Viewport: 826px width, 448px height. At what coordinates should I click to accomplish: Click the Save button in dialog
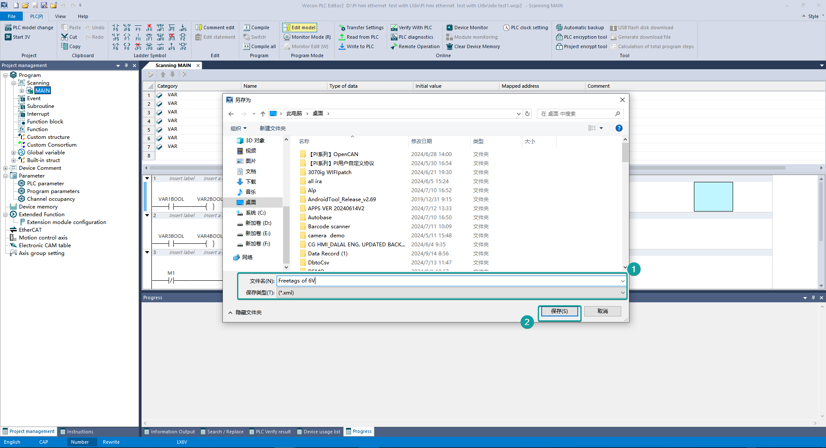click(559, 311)
